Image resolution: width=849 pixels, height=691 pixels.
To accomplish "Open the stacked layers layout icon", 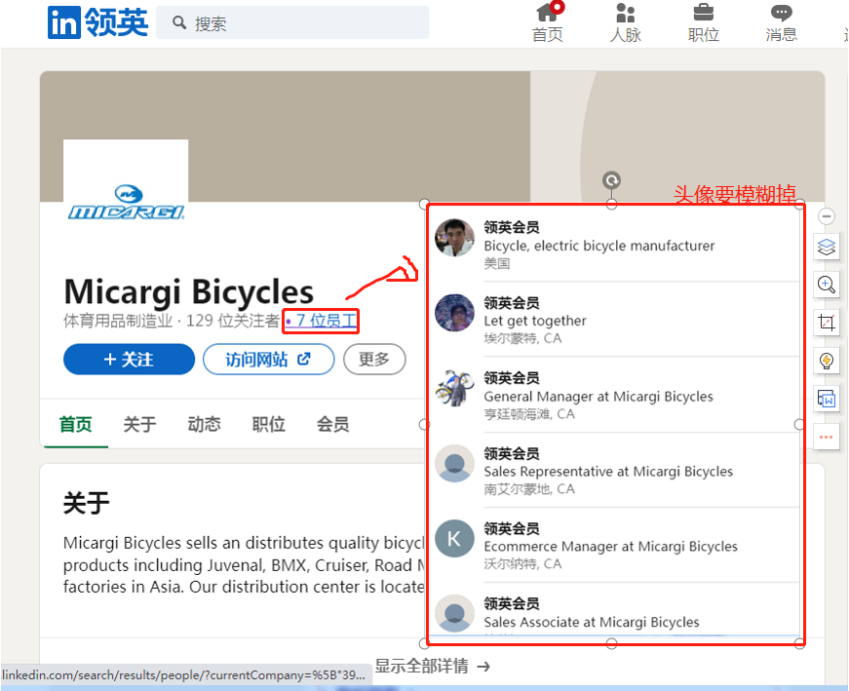I will pos(827,247).
